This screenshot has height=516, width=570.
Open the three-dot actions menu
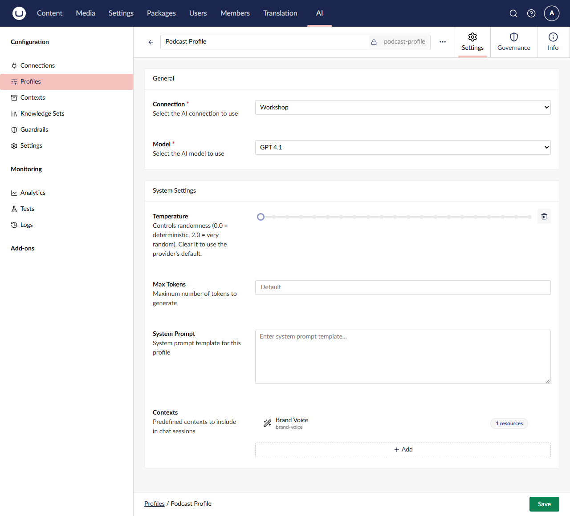443,42
